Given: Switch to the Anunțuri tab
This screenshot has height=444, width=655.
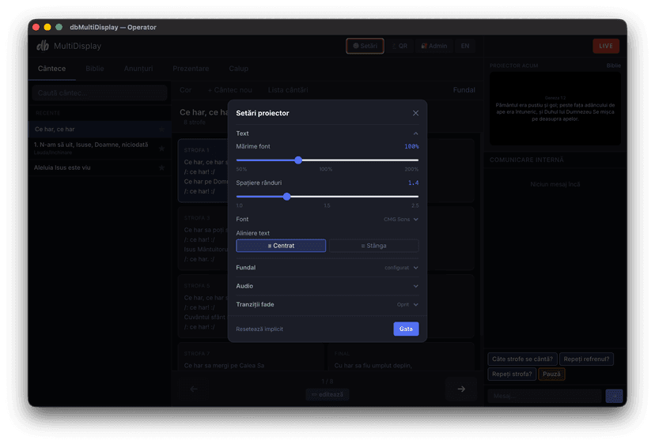Looking at the screenshot, I should tap(138, 69).
